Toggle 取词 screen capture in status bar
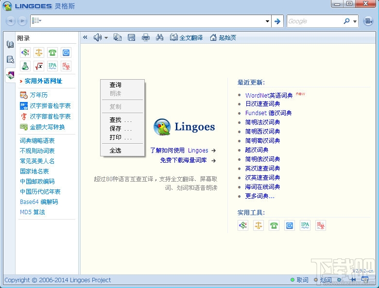Viewport: 379px width, 288px height. (299, 280)
